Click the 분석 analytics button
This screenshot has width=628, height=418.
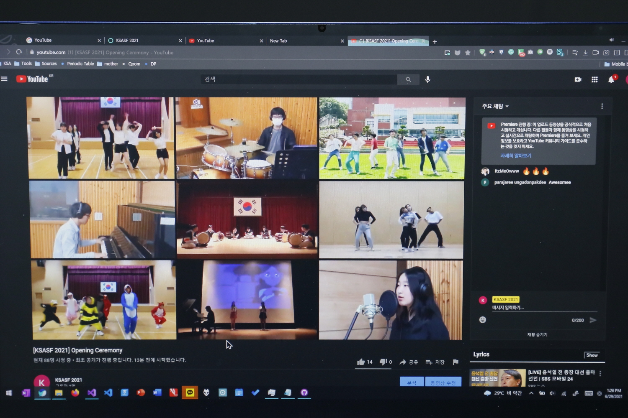(x=412, y=382)
